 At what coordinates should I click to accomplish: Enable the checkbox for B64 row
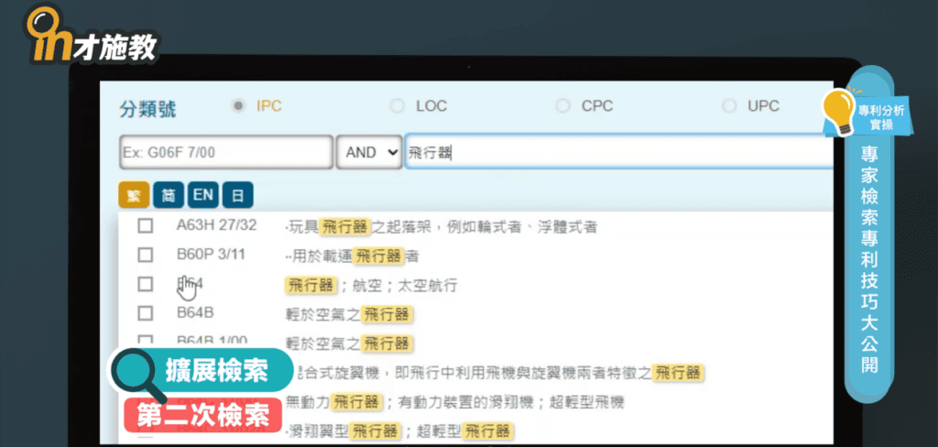145,285
